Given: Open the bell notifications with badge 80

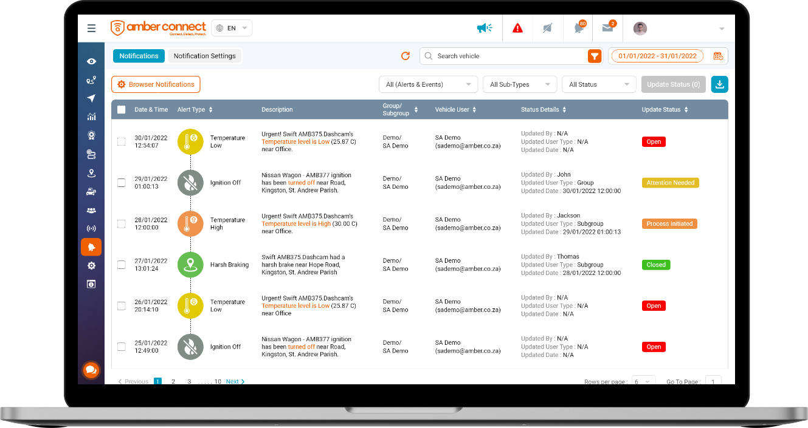Looking at the screenshot, I should (x=579, y=27).
